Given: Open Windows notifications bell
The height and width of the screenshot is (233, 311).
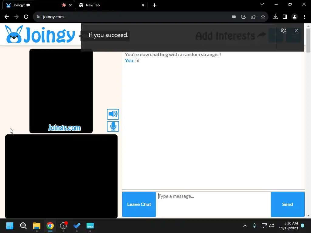Looking at the screenshot, I should tap(303, 226).
